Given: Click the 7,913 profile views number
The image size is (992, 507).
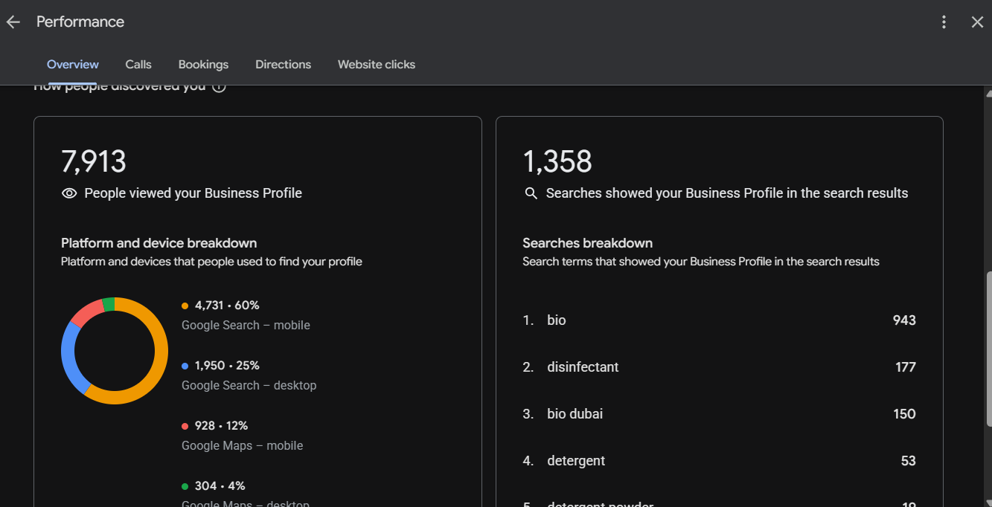Looking at the screenshot, I should click(x=94, y=161).
